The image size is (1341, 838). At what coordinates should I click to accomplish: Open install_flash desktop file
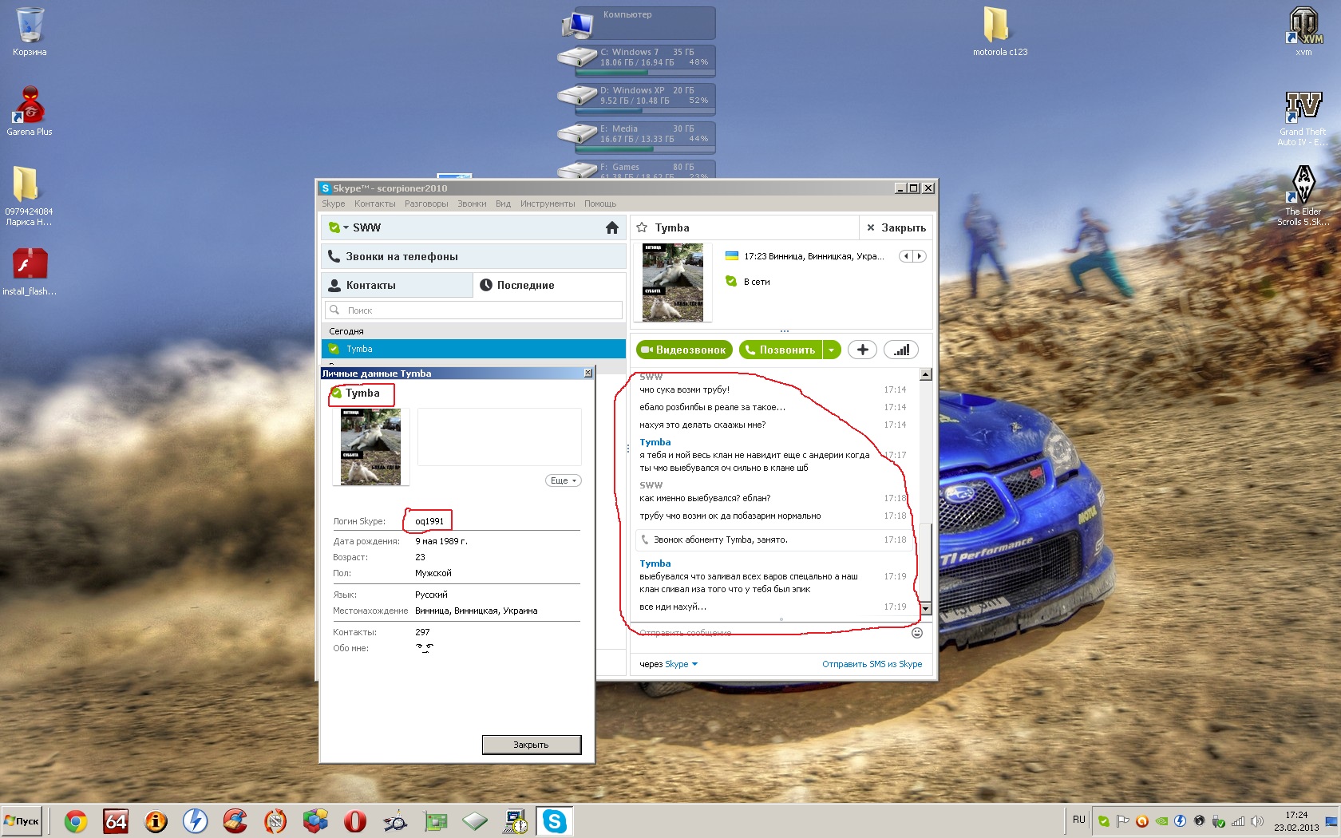pos(30,271)
